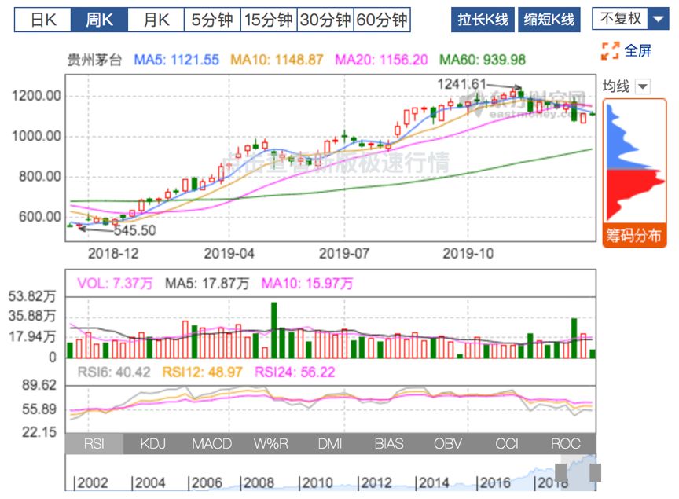Click the 2019-10 date axis label
This screenshot has height=499, width=679.
pyautogui.click(x=468, y=253)
